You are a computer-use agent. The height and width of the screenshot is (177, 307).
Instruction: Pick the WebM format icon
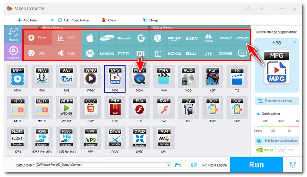(66, 108)
